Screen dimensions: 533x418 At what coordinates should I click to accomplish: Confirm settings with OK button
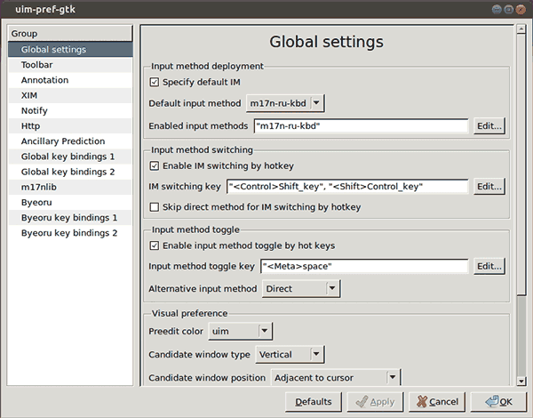click(499, 402)
